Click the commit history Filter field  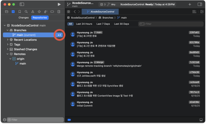[x=171, y=24]
